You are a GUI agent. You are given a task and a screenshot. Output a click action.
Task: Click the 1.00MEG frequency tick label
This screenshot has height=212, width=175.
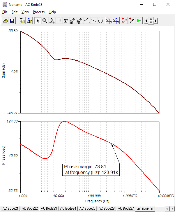130,196
